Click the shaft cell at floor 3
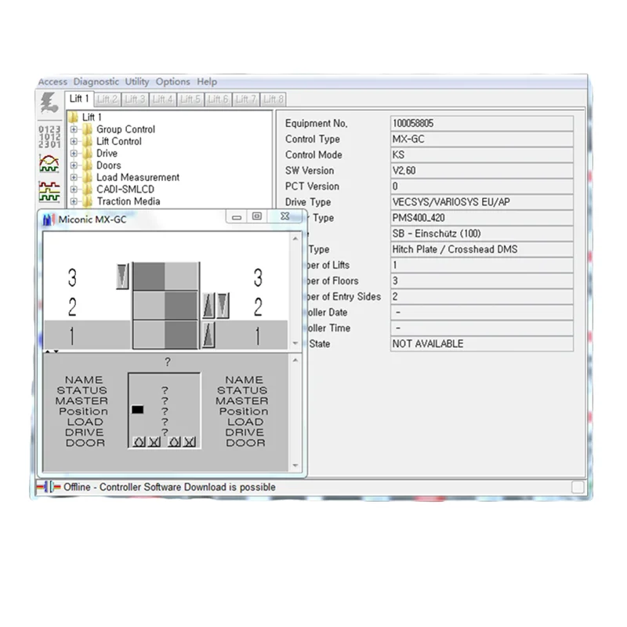The width and height of the screenshot is (627, 627). [165, 277]
